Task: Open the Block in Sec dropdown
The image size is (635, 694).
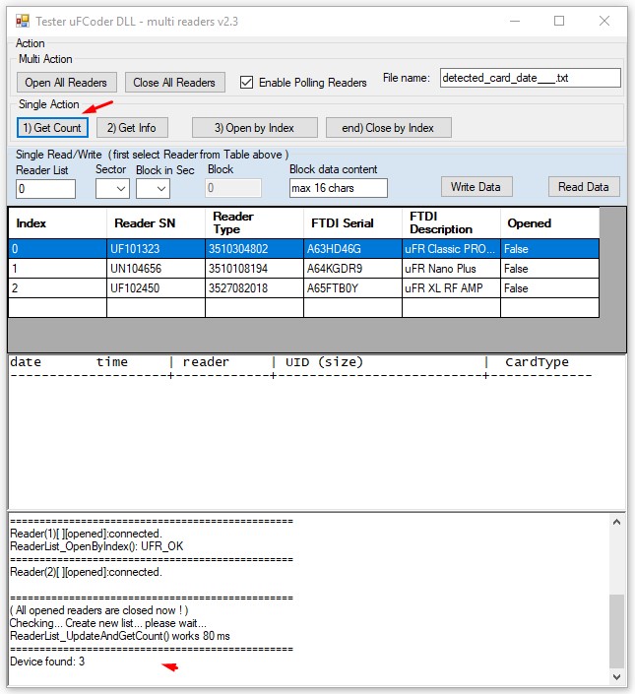Action: click(x=153, y=189)
